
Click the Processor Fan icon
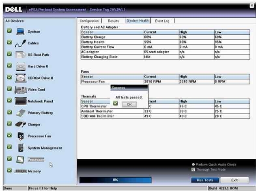click(x=21, y=136)
